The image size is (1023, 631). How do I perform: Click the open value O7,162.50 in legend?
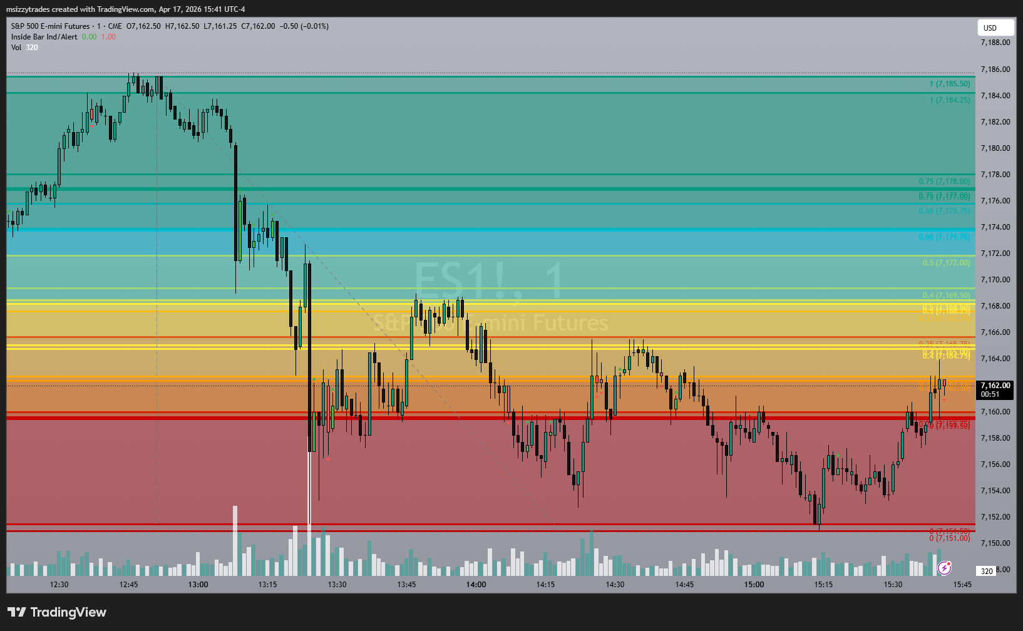tap(143, 26)
